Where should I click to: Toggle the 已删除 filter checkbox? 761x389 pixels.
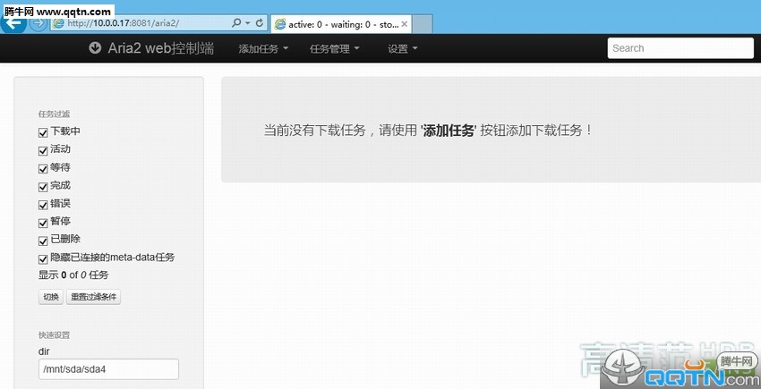(x=43, y=241)
